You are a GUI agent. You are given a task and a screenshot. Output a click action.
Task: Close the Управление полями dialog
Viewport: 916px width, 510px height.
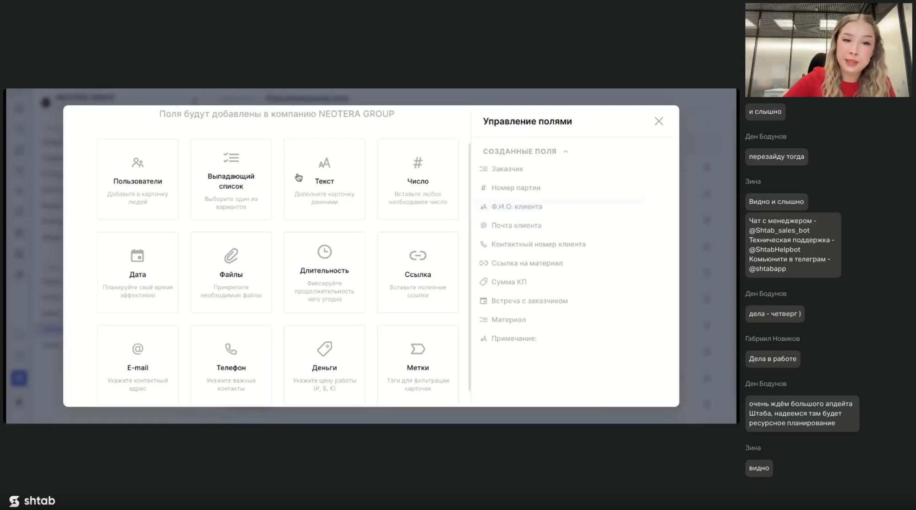659,121
